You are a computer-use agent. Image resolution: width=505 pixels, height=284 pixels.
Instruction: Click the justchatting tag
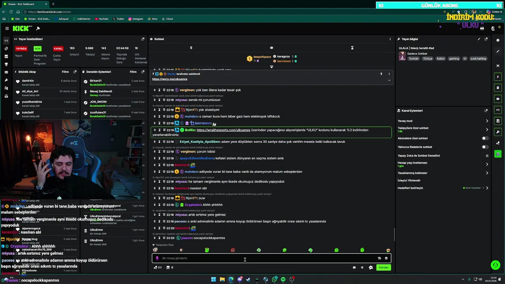tap(478, 59)
